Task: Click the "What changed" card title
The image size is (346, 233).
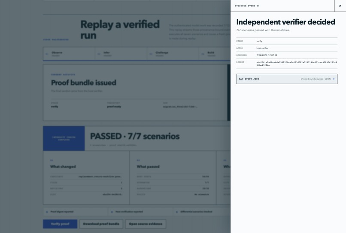Action: pos(63,166)
